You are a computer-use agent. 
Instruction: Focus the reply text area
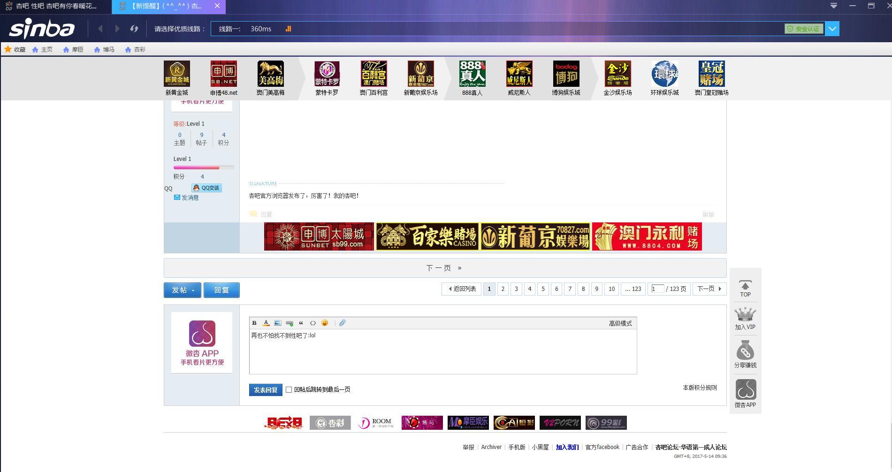point(443,351)
